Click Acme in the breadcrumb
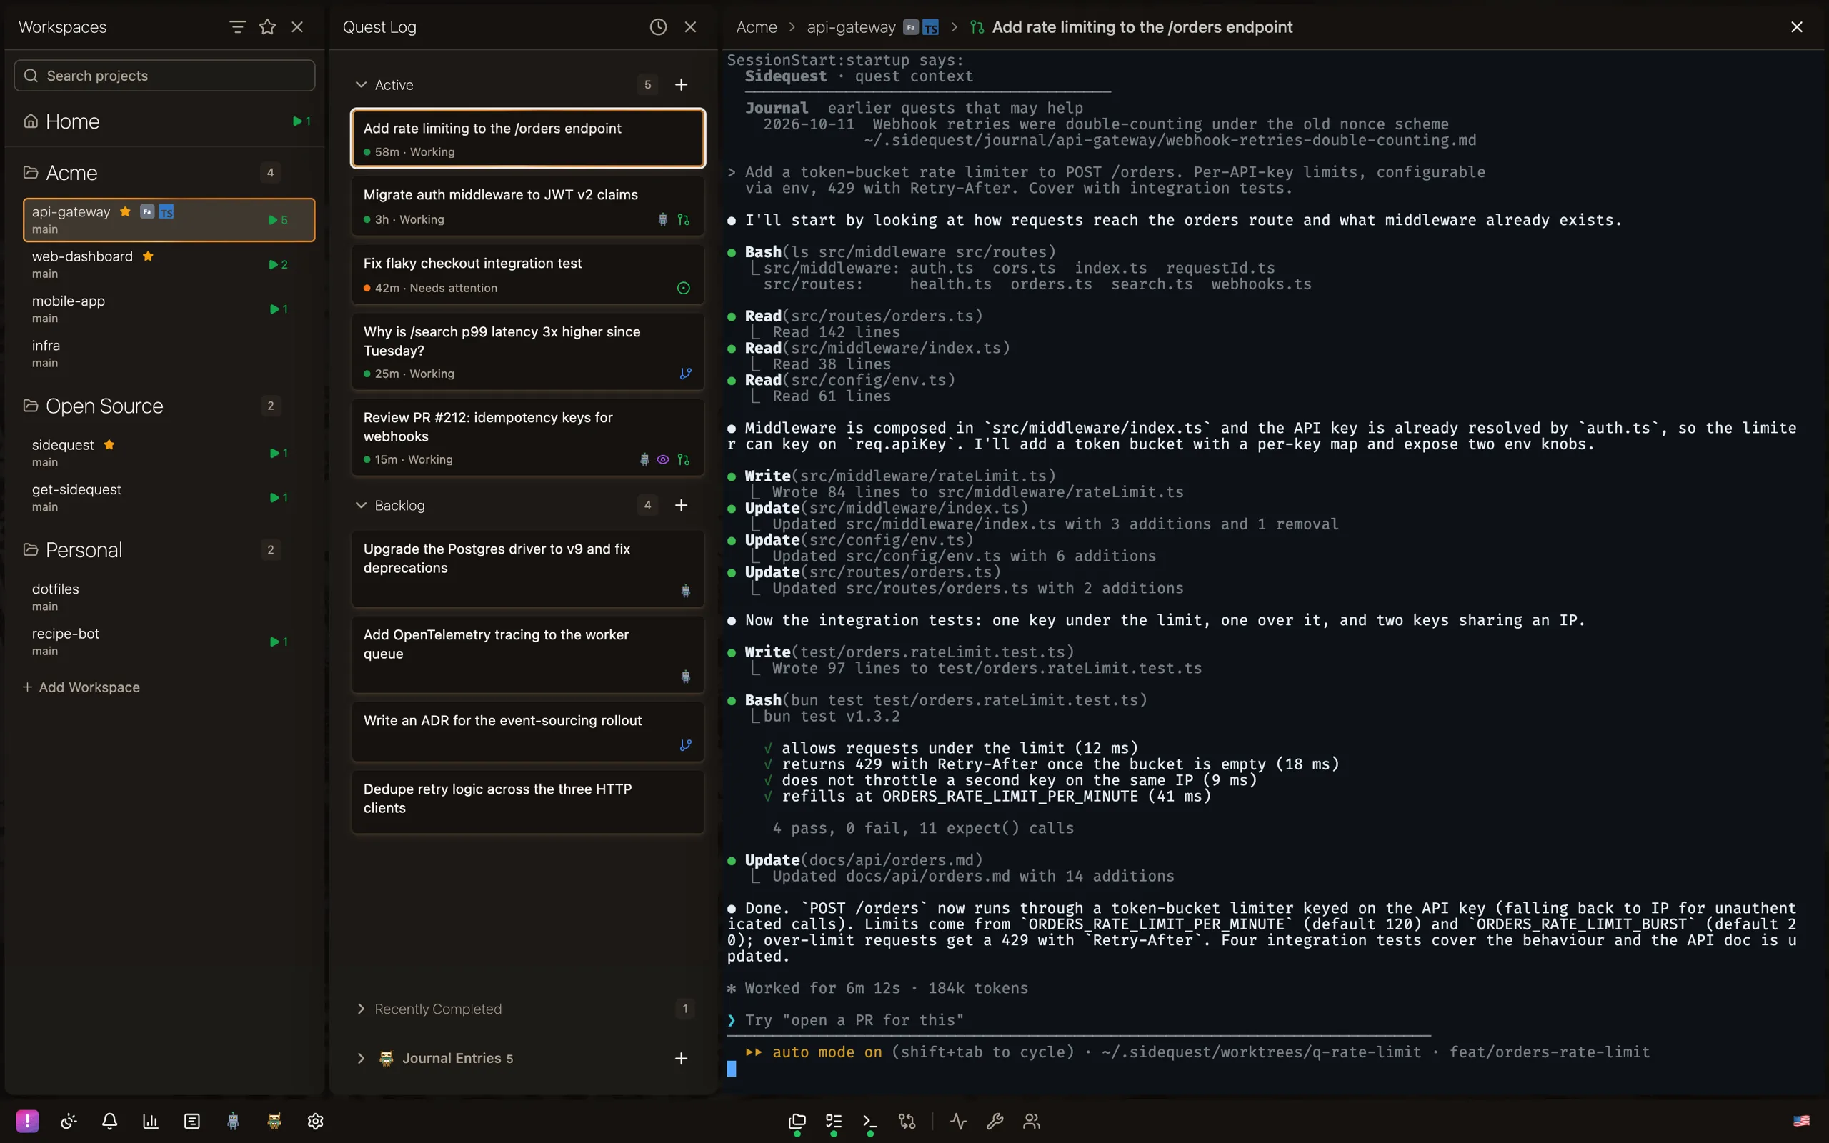 coord(756,27)
